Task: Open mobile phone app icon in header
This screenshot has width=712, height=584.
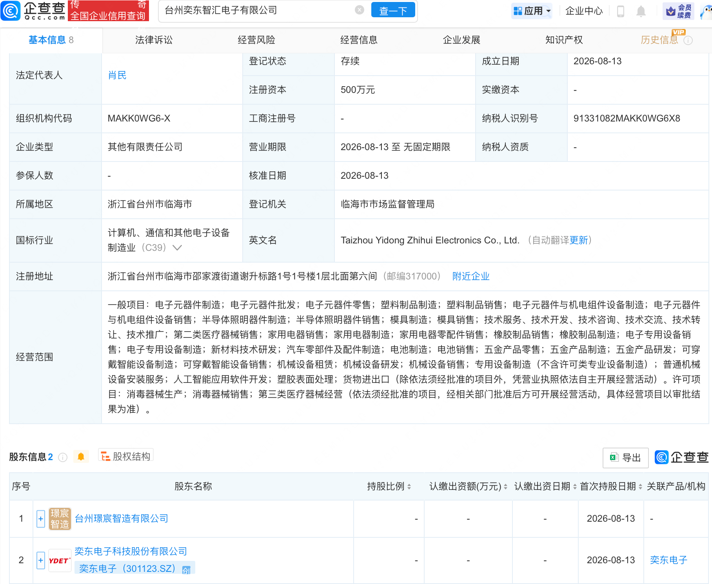Action: point(621,11)
